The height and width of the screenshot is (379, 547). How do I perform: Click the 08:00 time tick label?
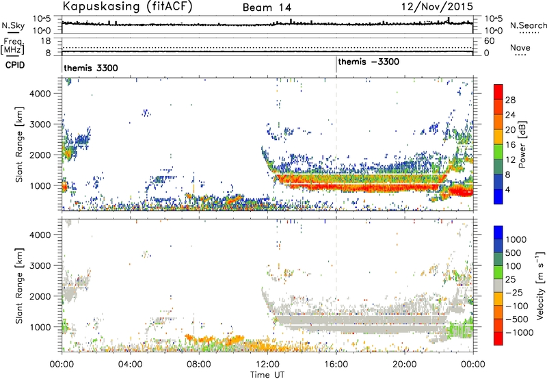pos(199,365)
